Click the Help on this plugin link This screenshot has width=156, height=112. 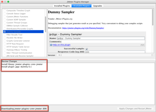[61, 45]
